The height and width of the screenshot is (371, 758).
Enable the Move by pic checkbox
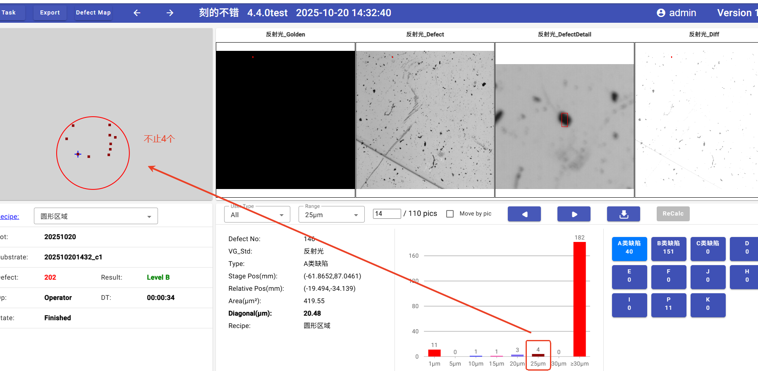(x=450, y=214)
